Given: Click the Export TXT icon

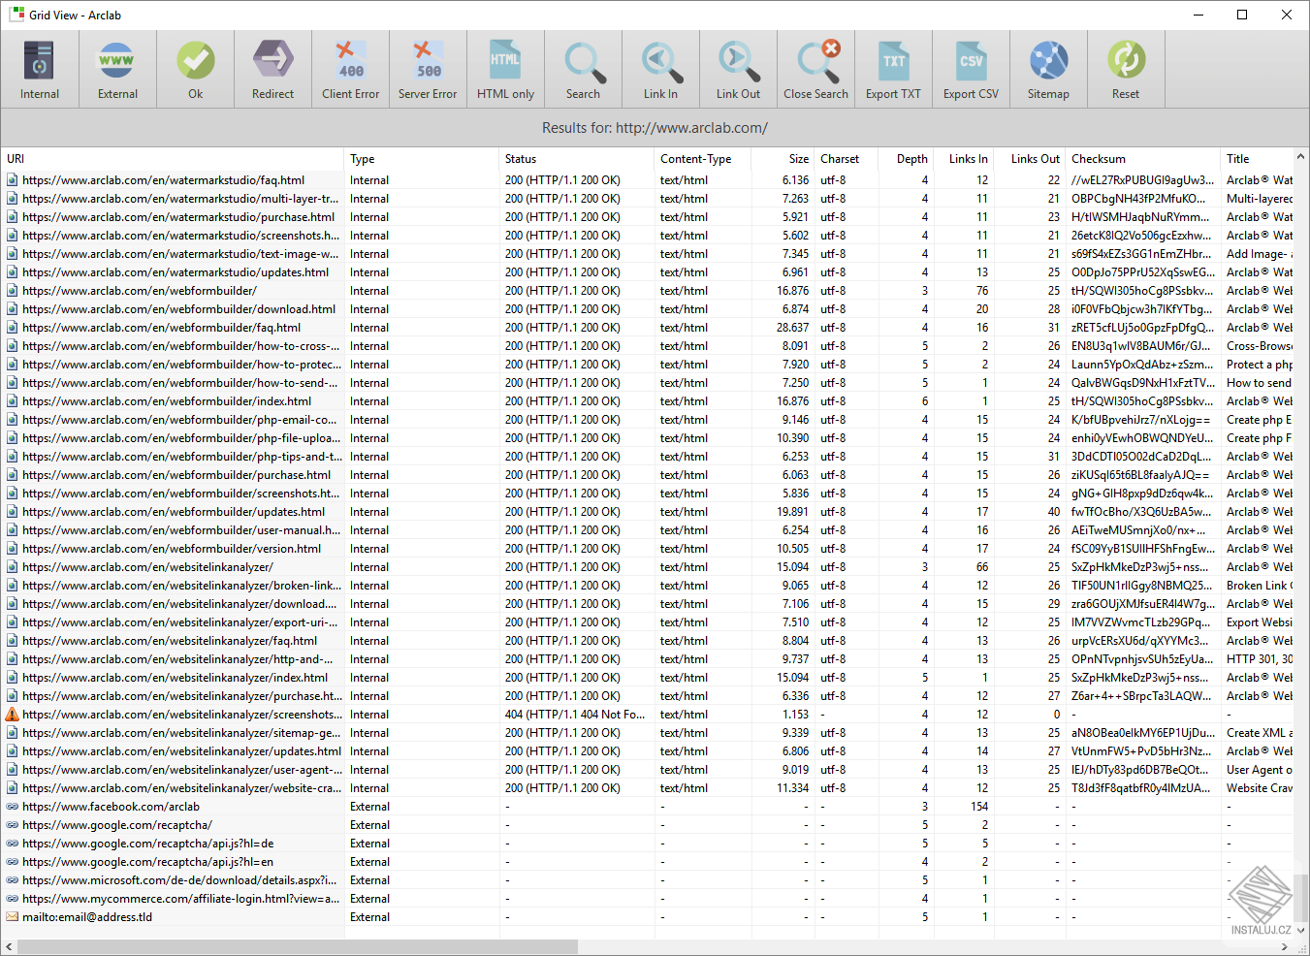Looking at the screenshot, I should pos(893,58).
